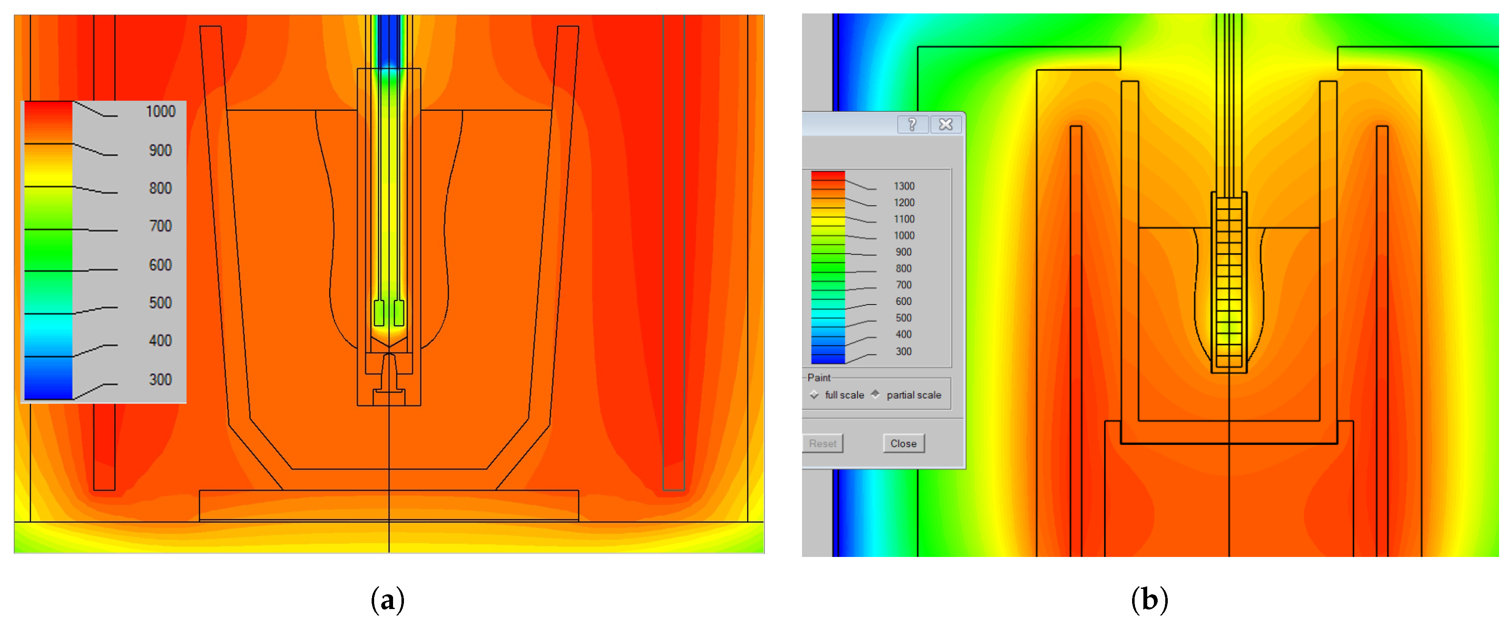Screen dimensions: 1510x625
Task: Click the 700 label in left legend
Action: point(160,226)
